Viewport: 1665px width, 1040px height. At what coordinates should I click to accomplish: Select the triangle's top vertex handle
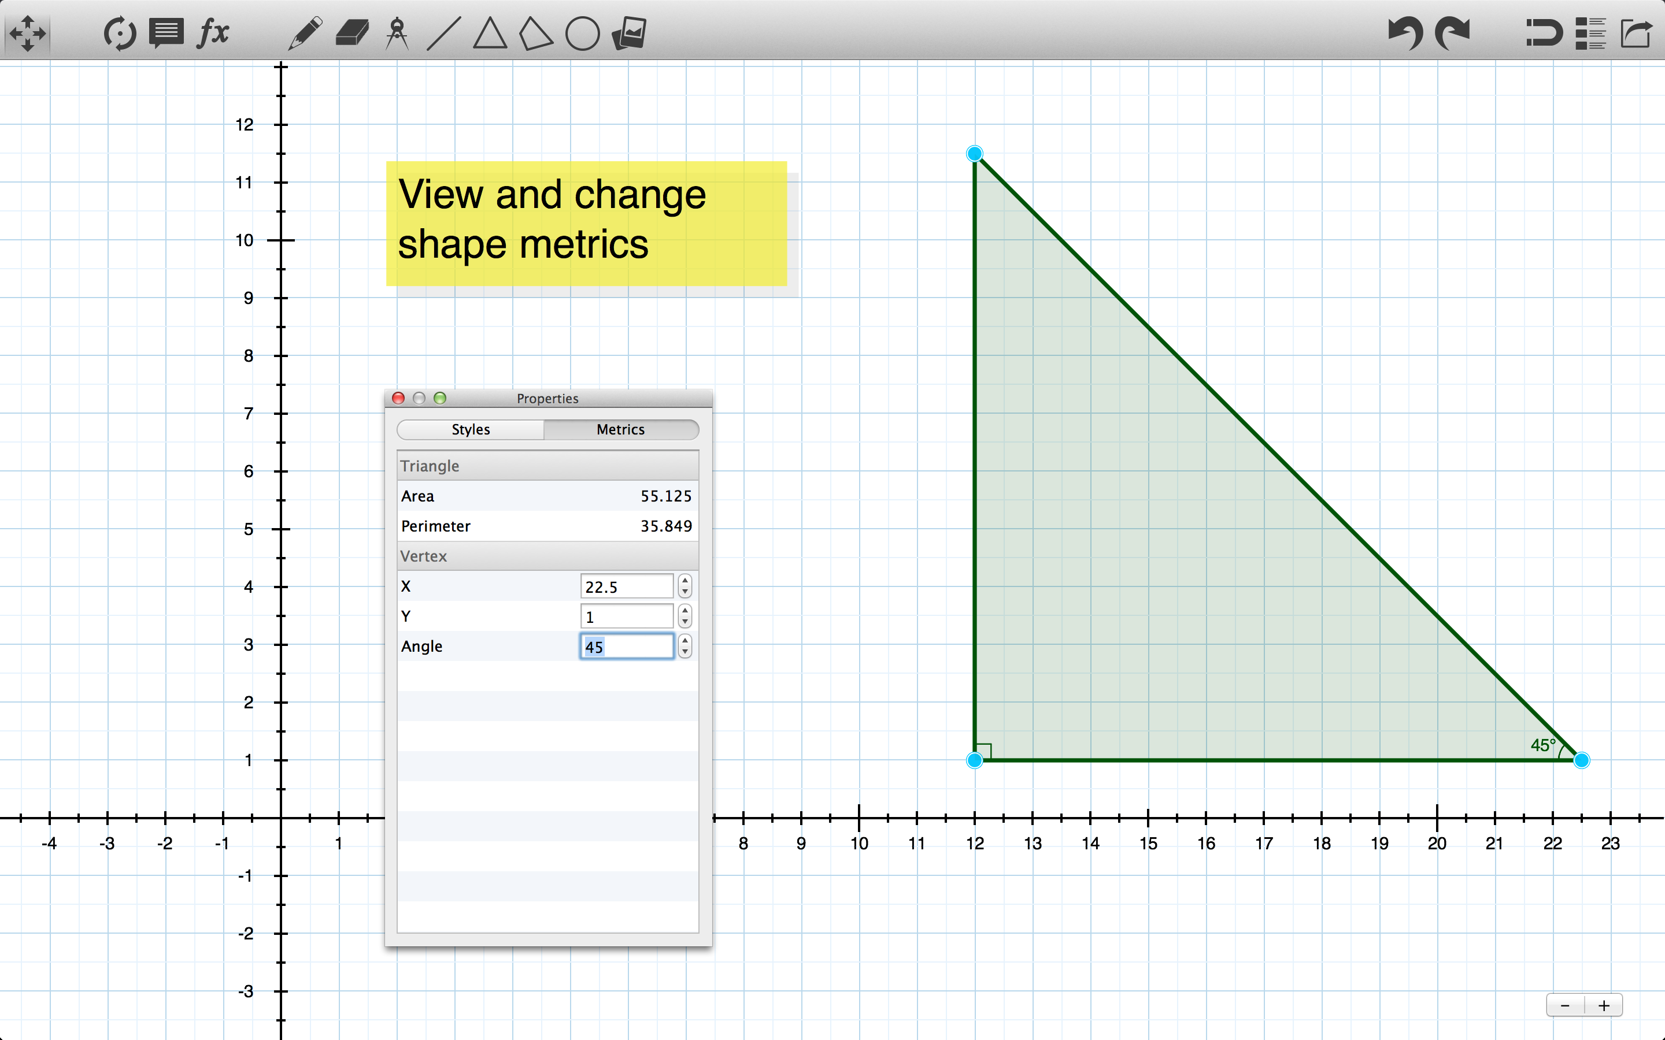pos(974,153)
